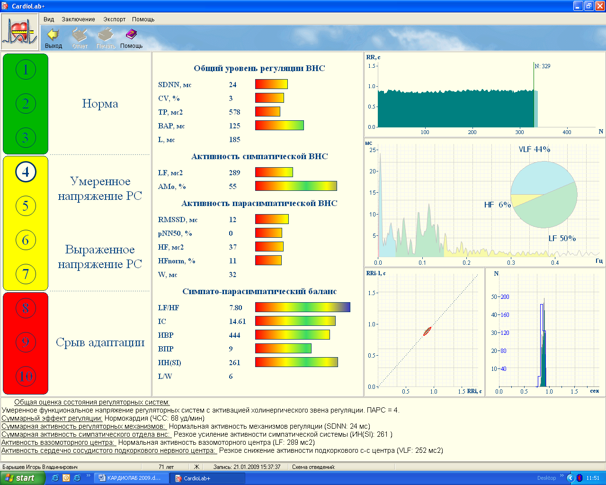Click the LF/HF gradient indicator bar
Image resolution: width=606 pixels, height=485 pixels.
[303, 307]
